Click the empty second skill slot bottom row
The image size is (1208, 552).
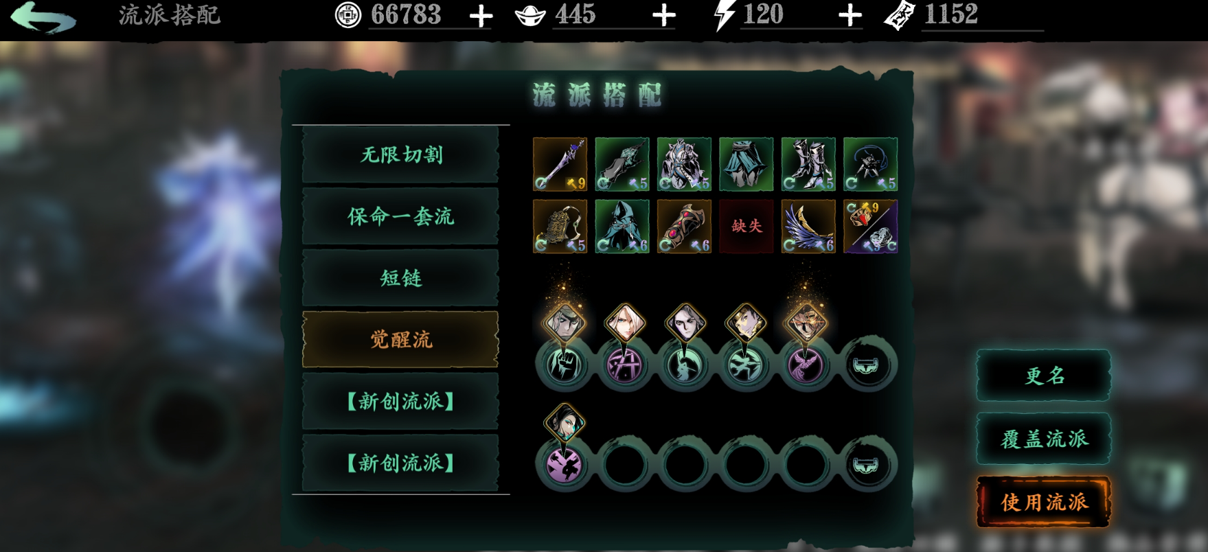point(624,465)
